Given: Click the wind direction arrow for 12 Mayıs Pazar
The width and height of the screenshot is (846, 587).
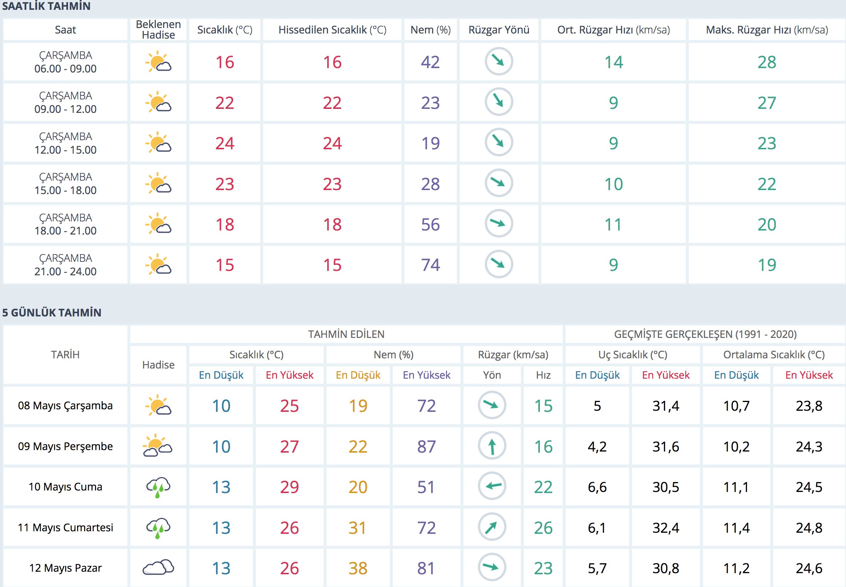Looking at the screenshot, I should [x=491, y=567].
